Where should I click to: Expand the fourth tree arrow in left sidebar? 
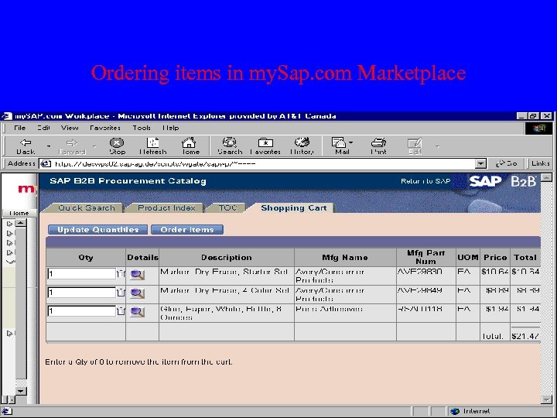(x=9, y=252)
